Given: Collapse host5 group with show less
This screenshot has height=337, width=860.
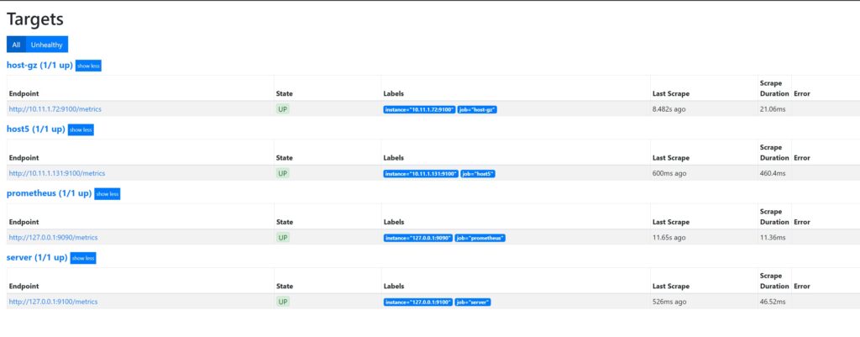Looking at the screenshot, I should tap(81, 129).
